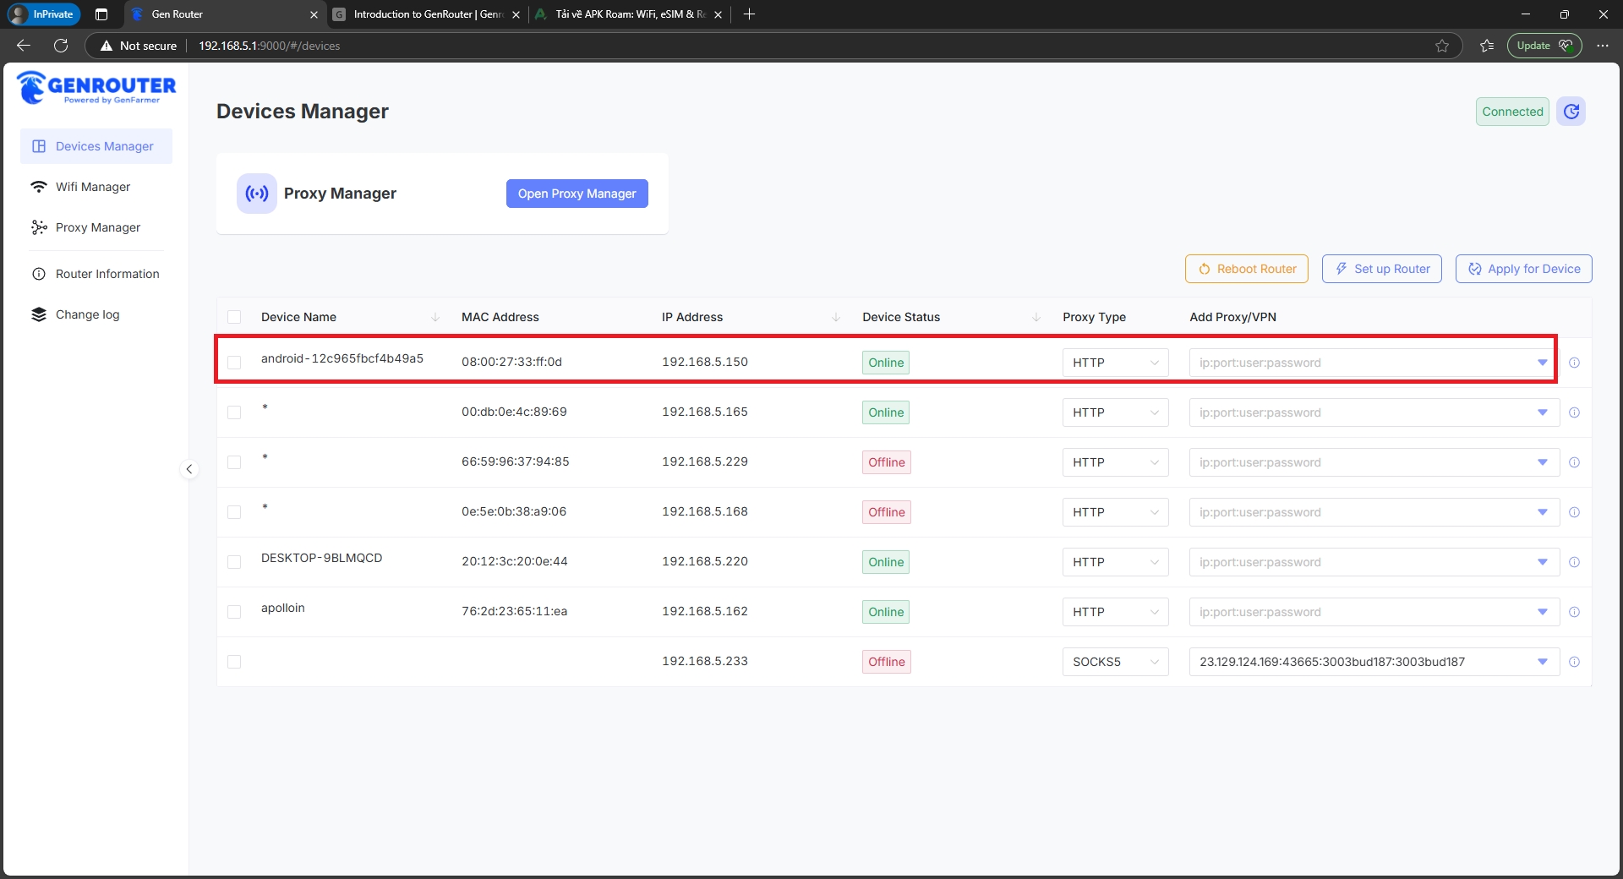
Task: Sort by Device Name arrow icon
Action: pos(435,317)
